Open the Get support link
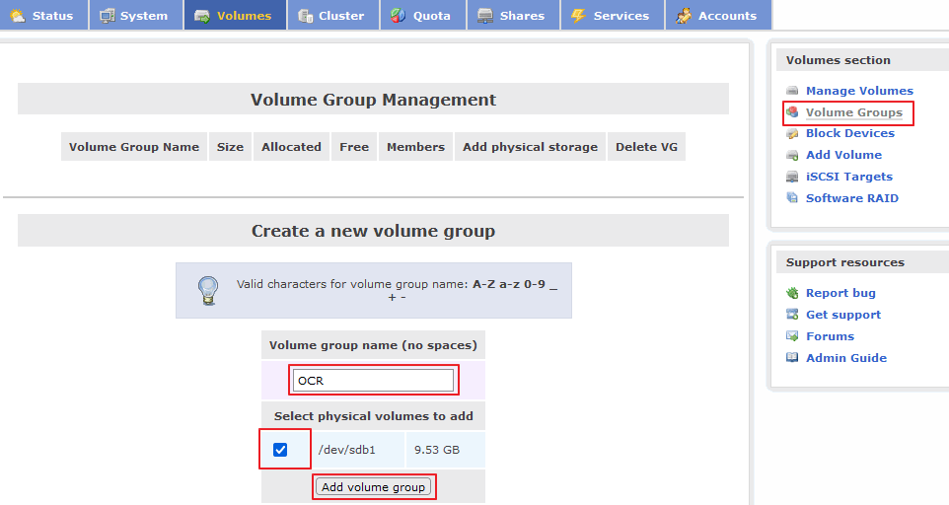This screenshot has width=949, height=505. point(842,315)
